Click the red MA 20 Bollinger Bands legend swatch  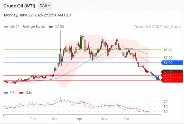[x=6, y=27]
